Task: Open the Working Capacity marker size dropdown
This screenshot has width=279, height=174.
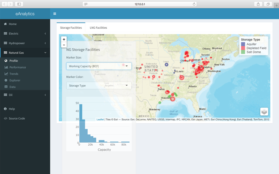Action: click(99, 66)
